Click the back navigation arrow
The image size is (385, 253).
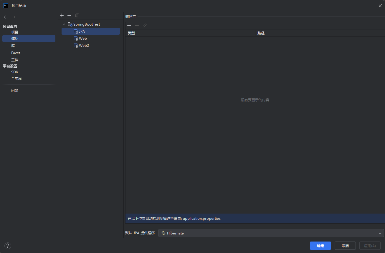[6, 17]
